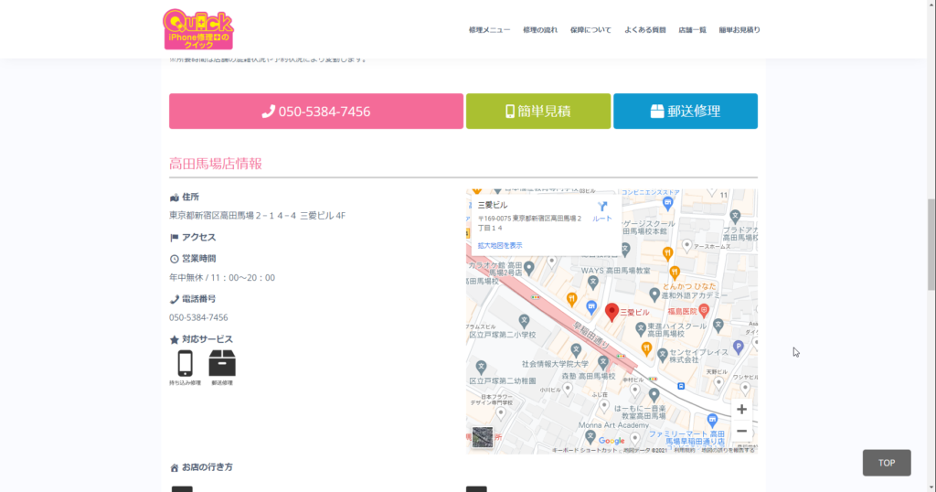
Task: Click the Monna Art Academy marker
Action: pyautogui.click(x=590, y=436)
